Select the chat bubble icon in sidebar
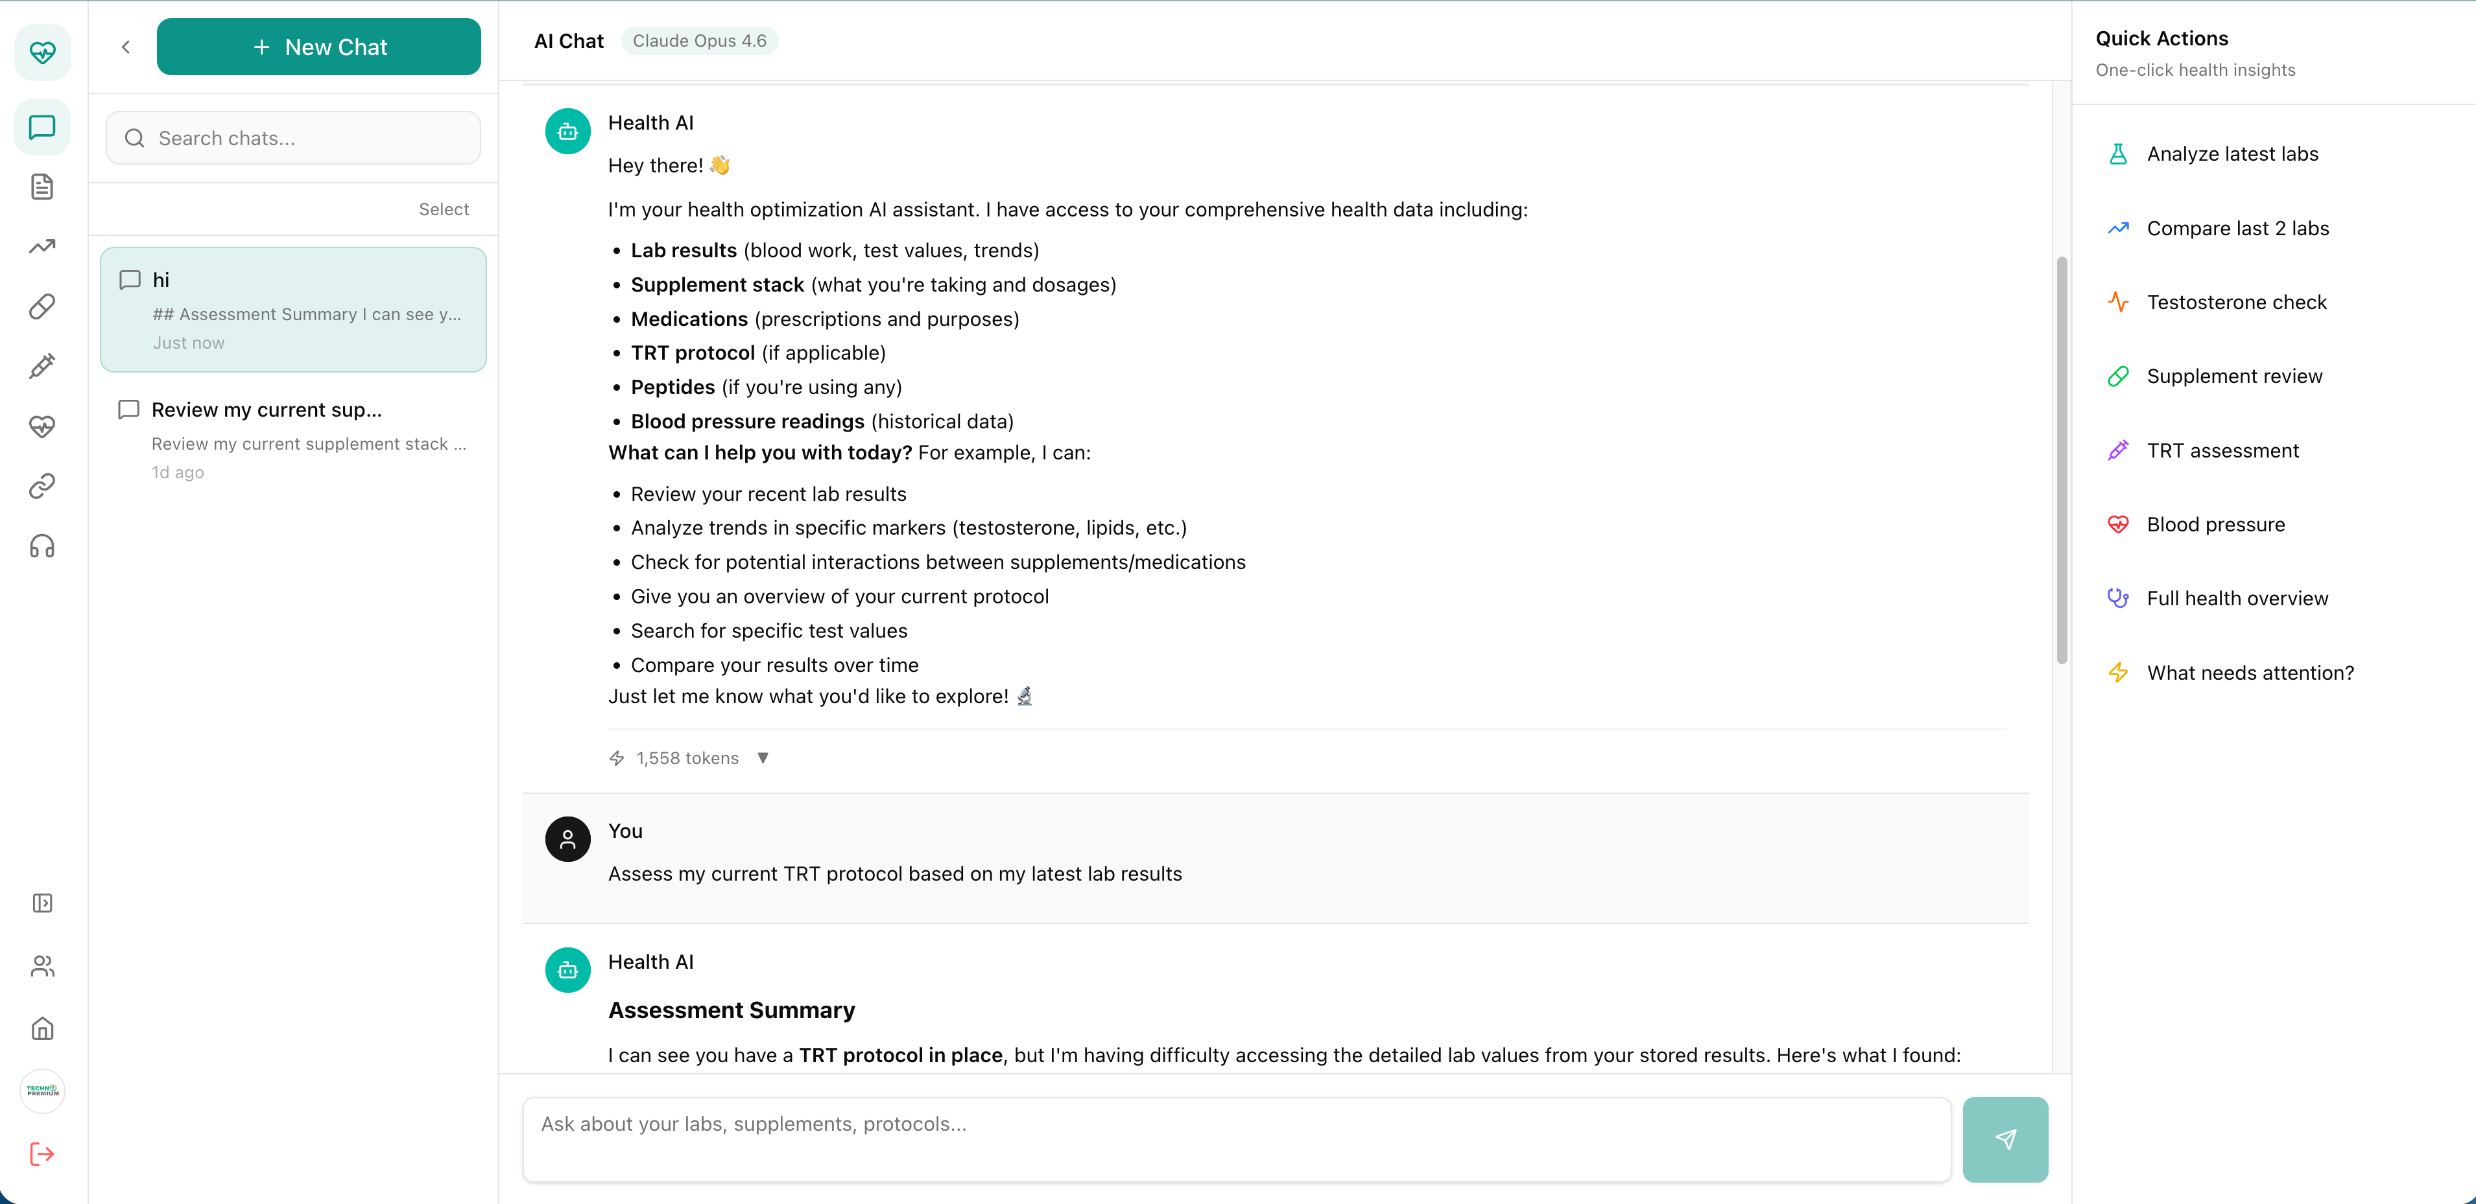Image resolution: width=2476 pixels, height=1204 pixels. point(42,127)
